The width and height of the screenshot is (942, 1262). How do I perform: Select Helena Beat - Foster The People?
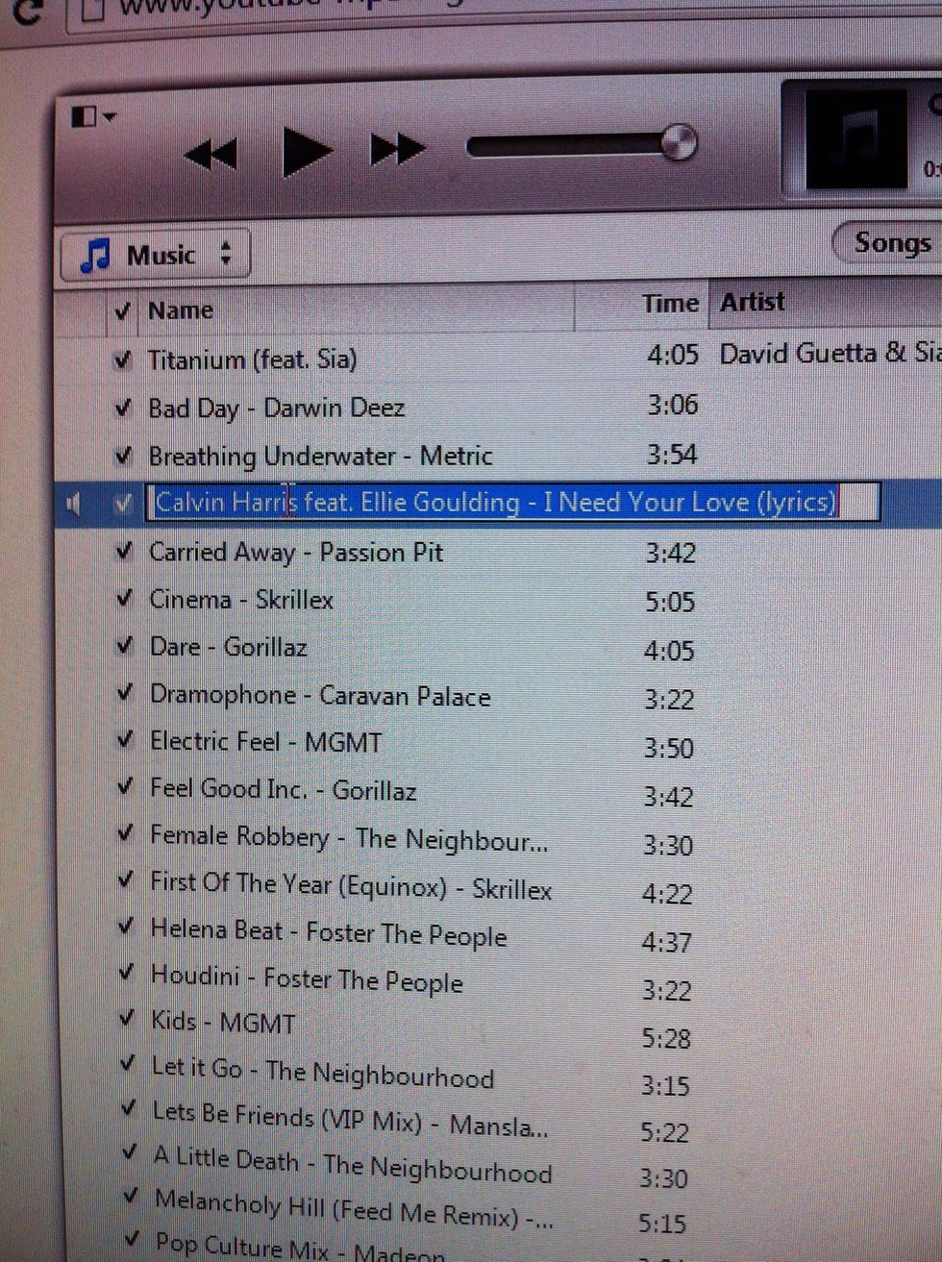click(x=329, y=932)
